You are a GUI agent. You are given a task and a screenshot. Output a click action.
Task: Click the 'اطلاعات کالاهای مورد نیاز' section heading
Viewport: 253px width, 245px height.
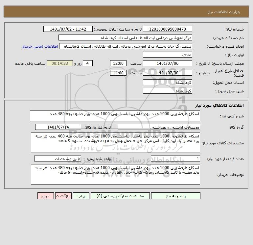coord(219,106)
